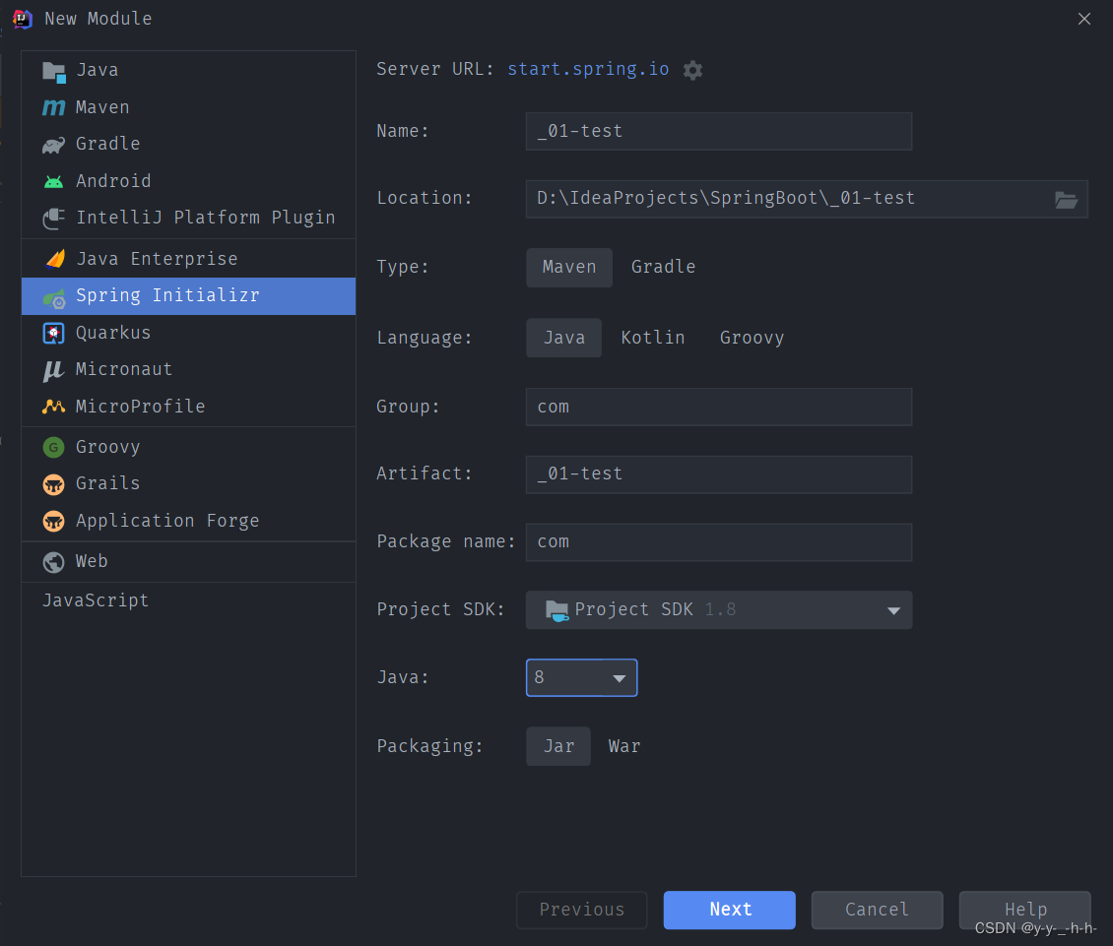Open the Java version dropdown

581,677
